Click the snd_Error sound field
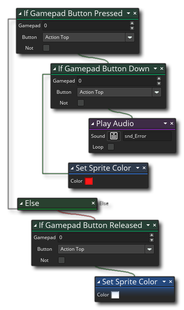The height and width of the screenshot is (310, 184). click(147, 136)
